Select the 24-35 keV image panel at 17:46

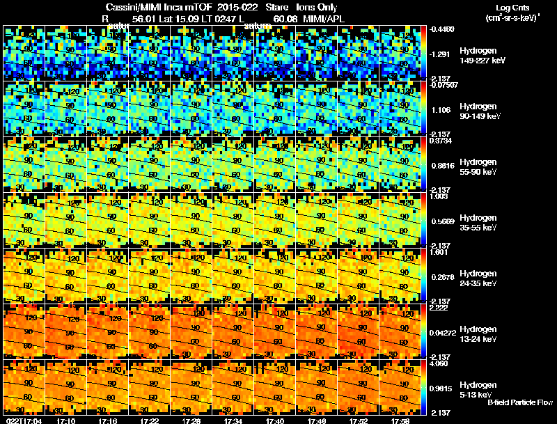tap(317, 276)
